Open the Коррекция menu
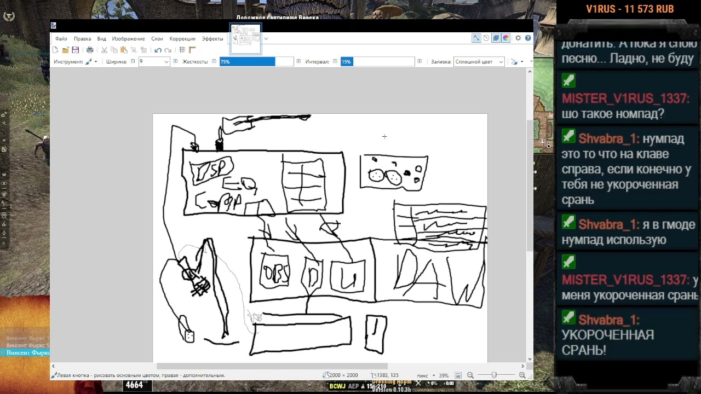Image resolution: width=701 pixels, height=394 pixels. pyautogui.click(x=182, y=39)
